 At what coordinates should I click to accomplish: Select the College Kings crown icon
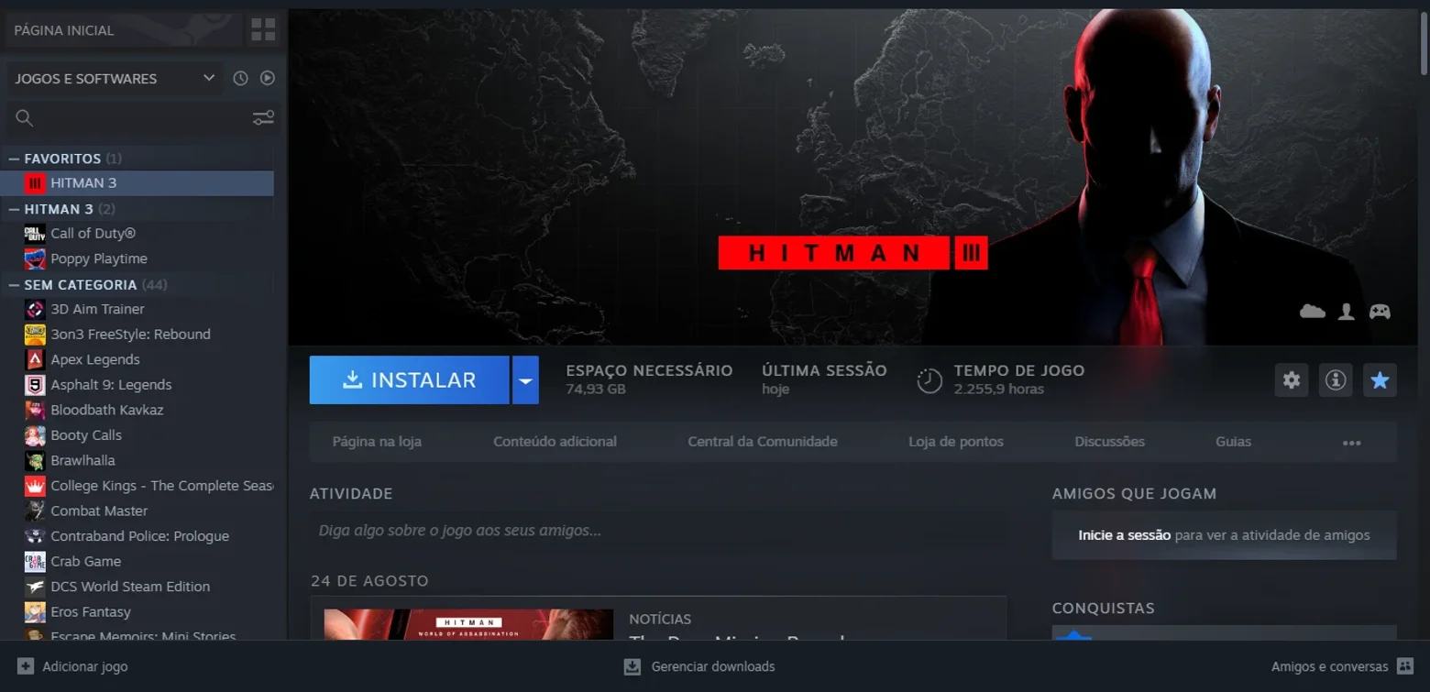35,486
